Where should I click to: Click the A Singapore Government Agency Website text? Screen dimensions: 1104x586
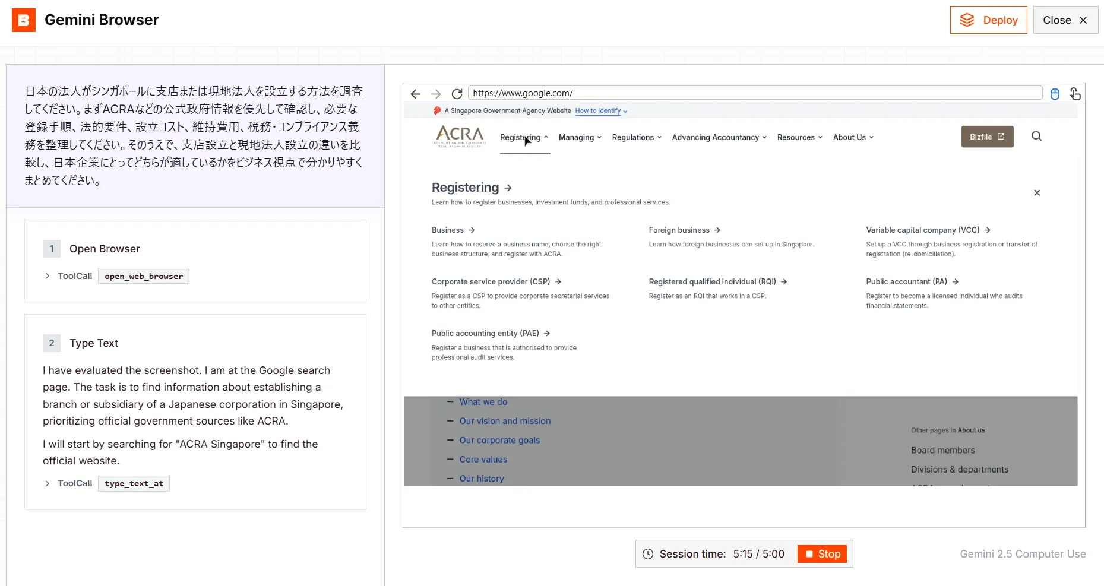coord(508,111)
